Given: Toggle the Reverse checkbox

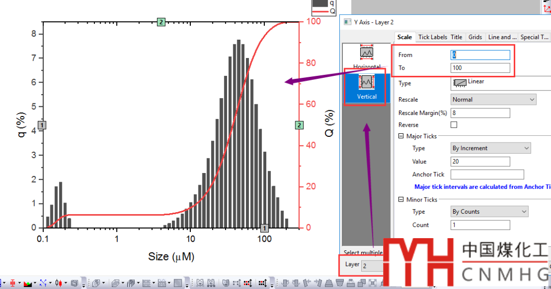Looking at the screenshot, I should point(454,125).
